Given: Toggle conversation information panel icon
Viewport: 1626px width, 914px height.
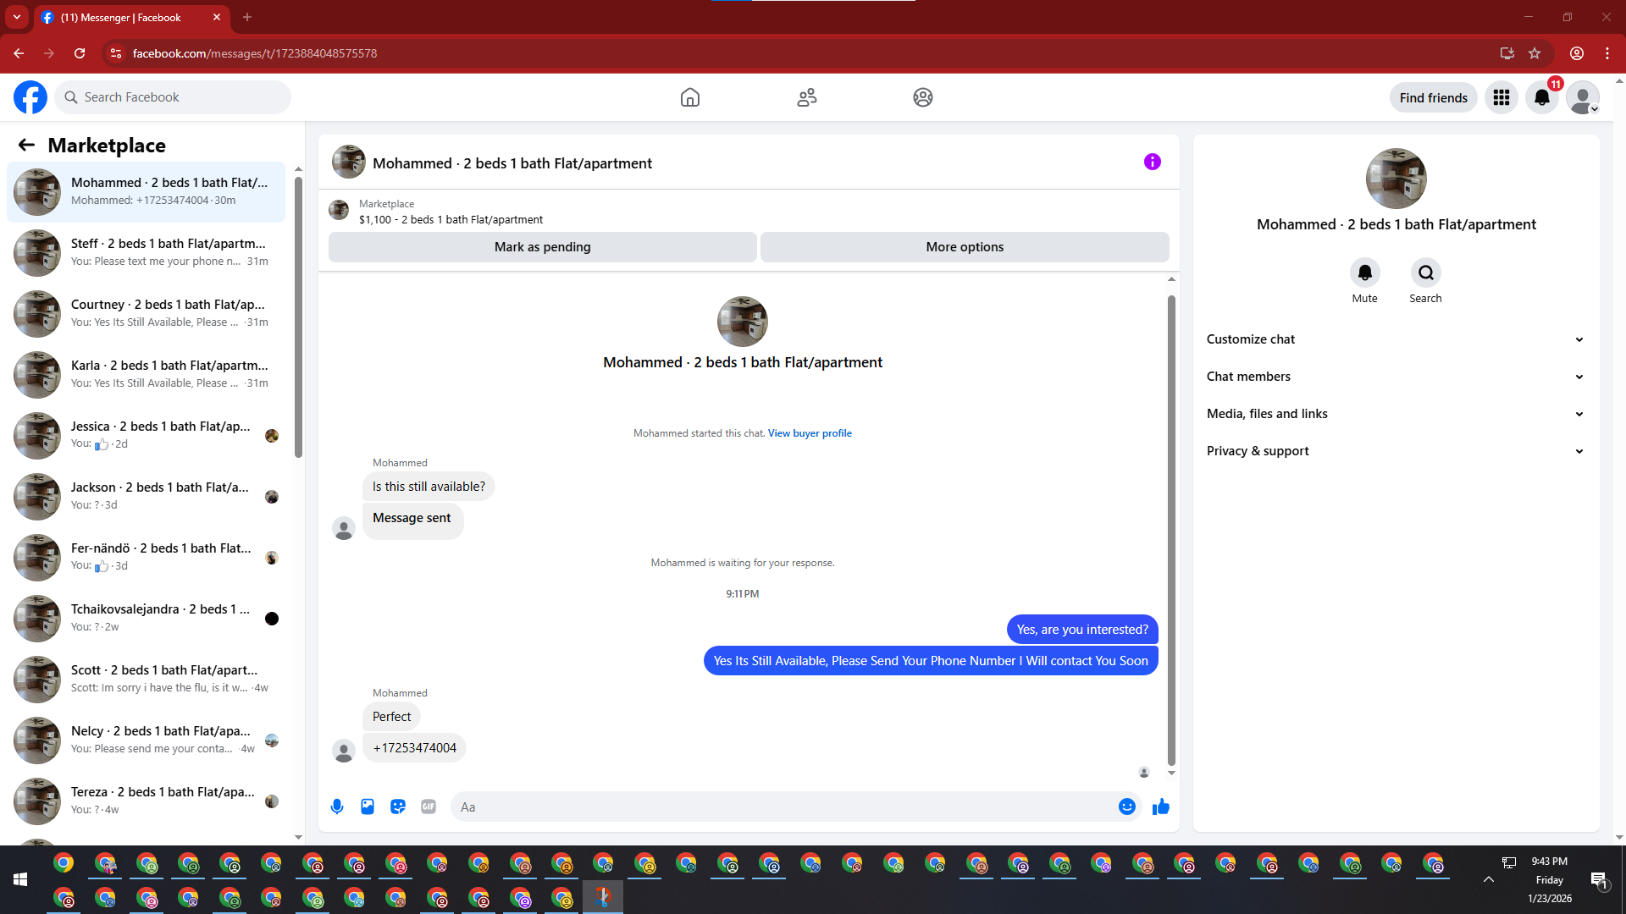Looking at the screenshot, I should [1152, 162].
